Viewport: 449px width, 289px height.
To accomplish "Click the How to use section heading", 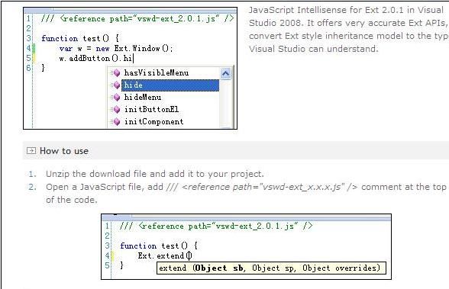I will point(64,151).
